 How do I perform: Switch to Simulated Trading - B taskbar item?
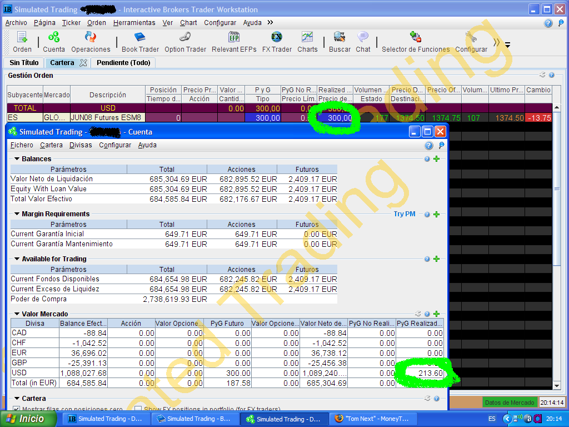(194, 419)
